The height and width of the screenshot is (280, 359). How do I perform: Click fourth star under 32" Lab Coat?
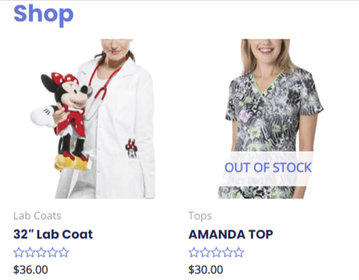[x=53, y=252]
